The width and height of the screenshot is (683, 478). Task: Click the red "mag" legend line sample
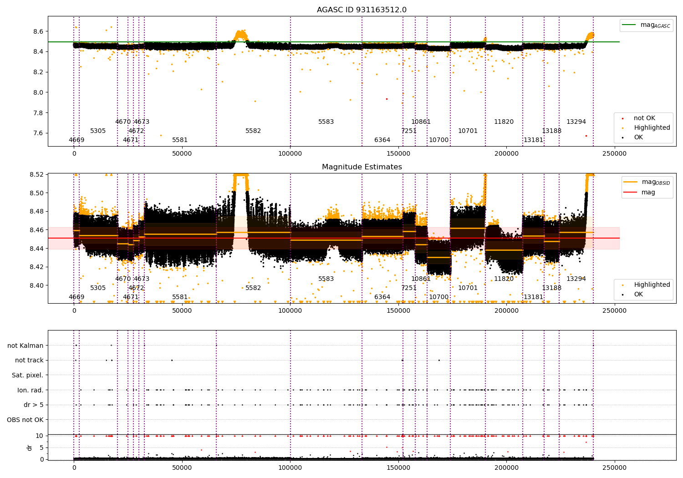[631, 192]
